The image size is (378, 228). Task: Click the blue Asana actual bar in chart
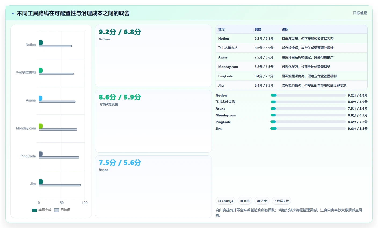pos(41,98)
